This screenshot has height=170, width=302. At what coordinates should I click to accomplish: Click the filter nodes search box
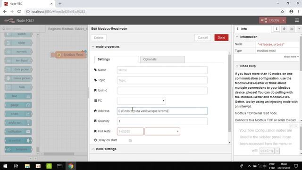pyautogui.click(x=20, y=29)
